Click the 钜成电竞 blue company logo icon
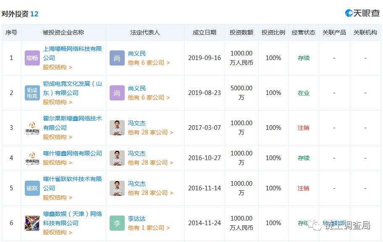 point(32,93)
